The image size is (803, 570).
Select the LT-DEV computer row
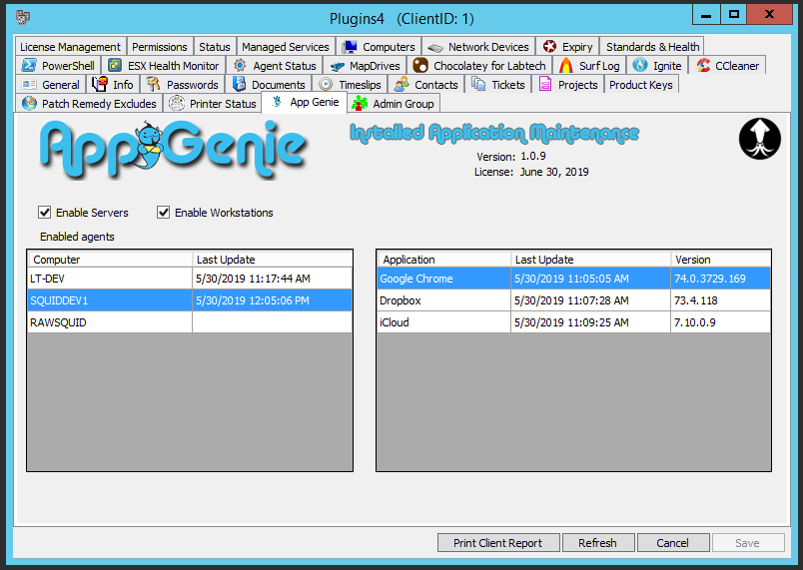(x=190, y=279)
